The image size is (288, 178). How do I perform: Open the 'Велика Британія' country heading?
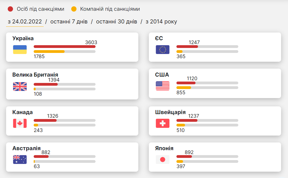click(x=35, y=75)
